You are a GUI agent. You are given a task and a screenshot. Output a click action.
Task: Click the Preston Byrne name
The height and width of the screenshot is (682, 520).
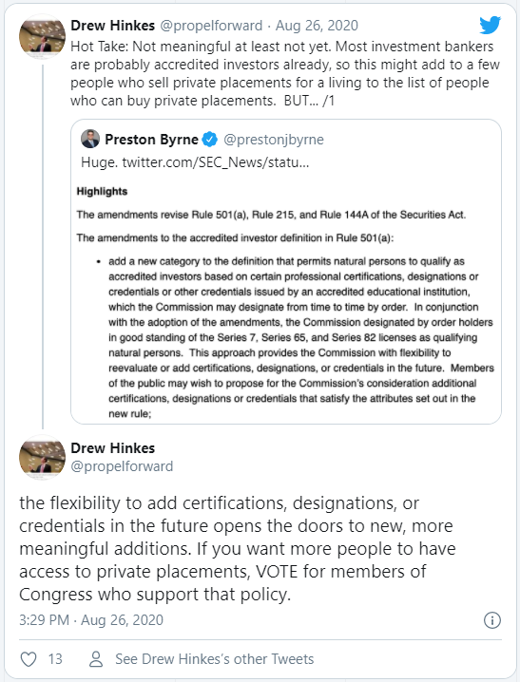coord(151,140)
